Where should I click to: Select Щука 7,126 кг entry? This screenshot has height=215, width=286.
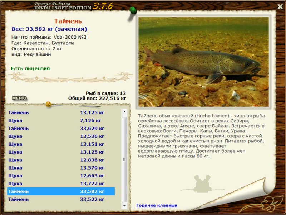(x=61, y=121)
